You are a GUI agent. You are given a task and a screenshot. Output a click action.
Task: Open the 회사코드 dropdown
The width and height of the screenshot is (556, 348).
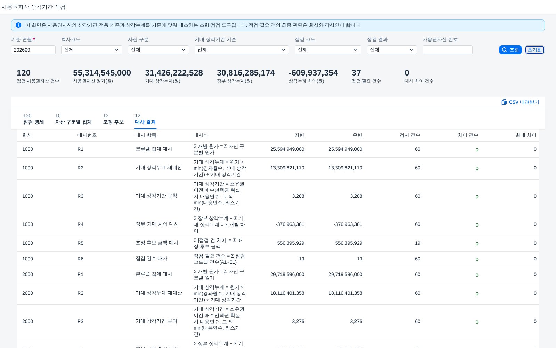pos(92,50)
